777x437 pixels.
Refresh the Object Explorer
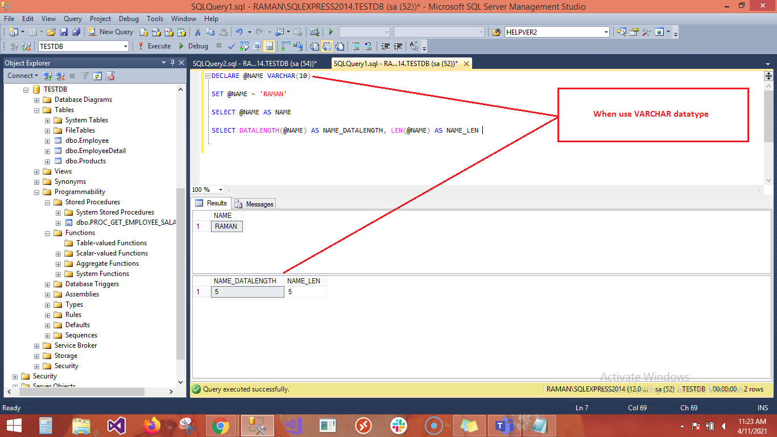click(x=98, y=76)
